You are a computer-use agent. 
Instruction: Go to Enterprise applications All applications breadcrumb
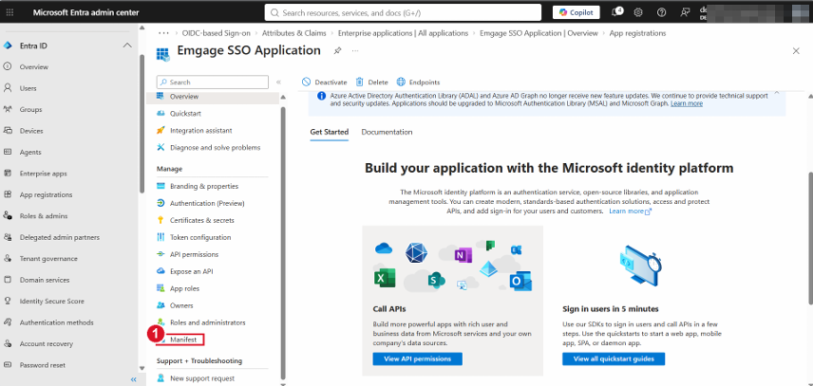[403, 32]
